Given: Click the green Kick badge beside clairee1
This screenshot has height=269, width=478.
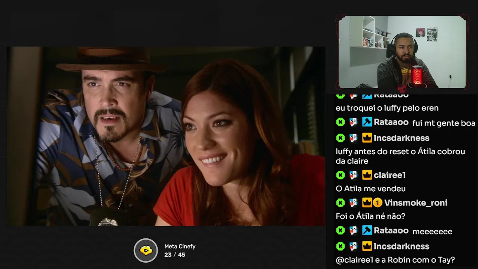Looking at the screenshot, I should (x=340, y=175).
